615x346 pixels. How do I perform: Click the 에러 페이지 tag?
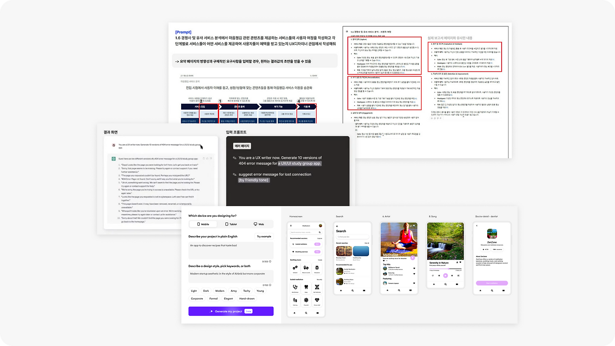click(241, 146)
